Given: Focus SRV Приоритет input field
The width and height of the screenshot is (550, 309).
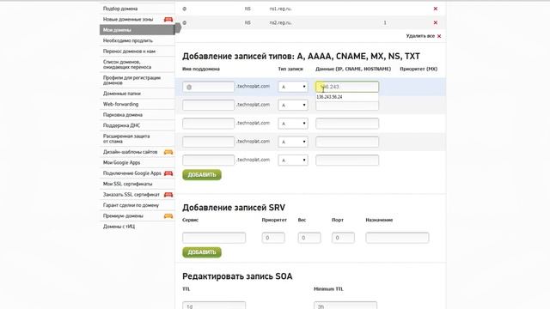Looking at the screenshot, I should pyautogui.click(x=273, y=238).
